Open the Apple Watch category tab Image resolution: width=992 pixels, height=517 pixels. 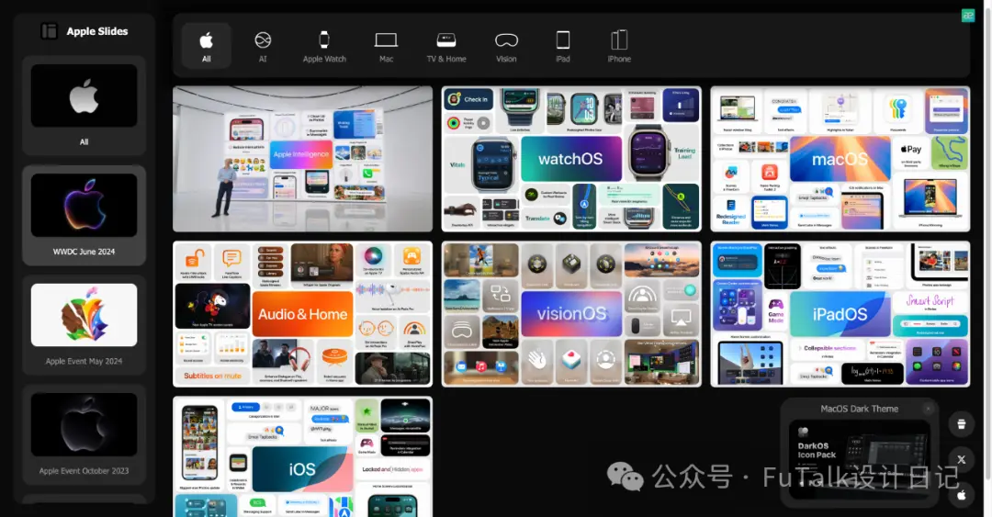pyautogui.click(x=324, y=46)
